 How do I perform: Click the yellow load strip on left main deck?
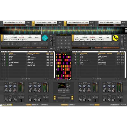pyautogui.click(x=2, y=38)
